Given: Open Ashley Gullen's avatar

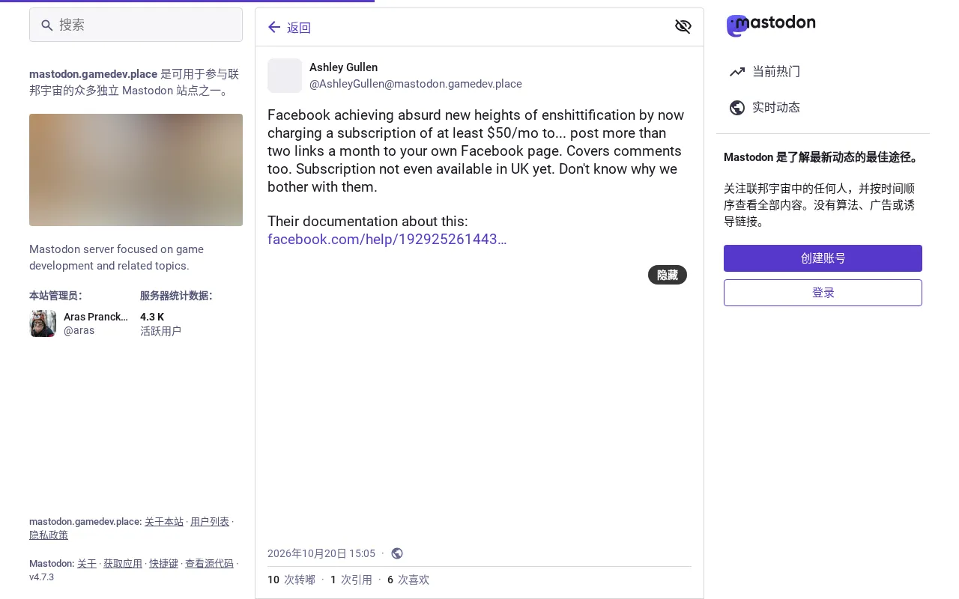Looking at the screenshot, I should 285,76.
